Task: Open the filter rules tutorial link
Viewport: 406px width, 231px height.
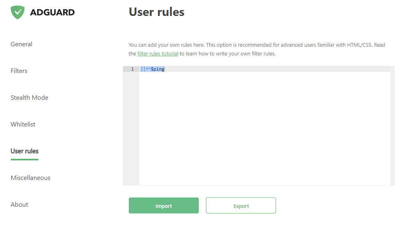Action: tap(158, 53)
